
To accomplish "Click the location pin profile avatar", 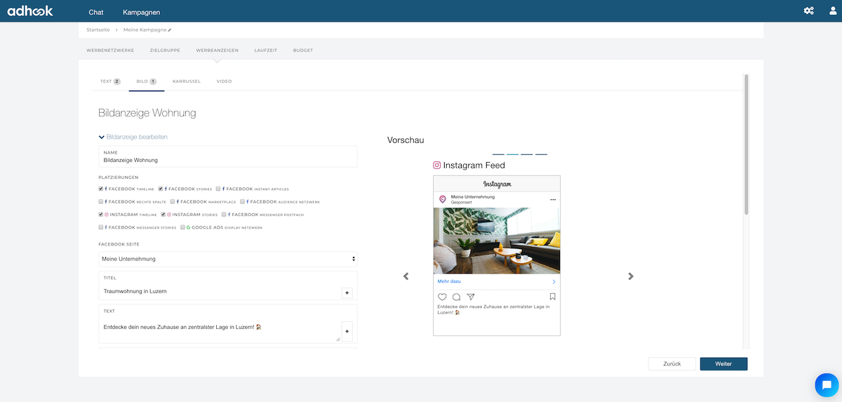I will point(442,200).
